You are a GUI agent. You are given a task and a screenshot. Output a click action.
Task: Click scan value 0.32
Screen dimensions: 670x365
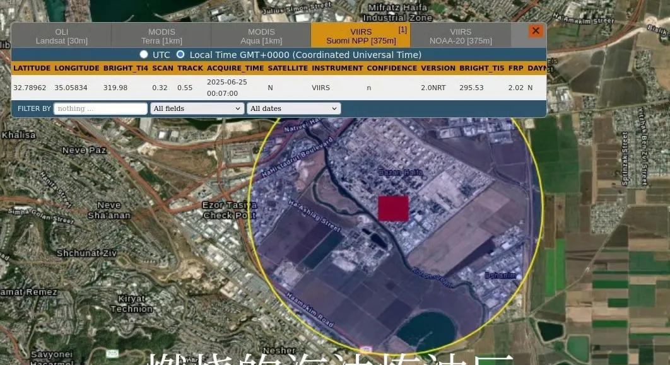(x=160, y=88)
